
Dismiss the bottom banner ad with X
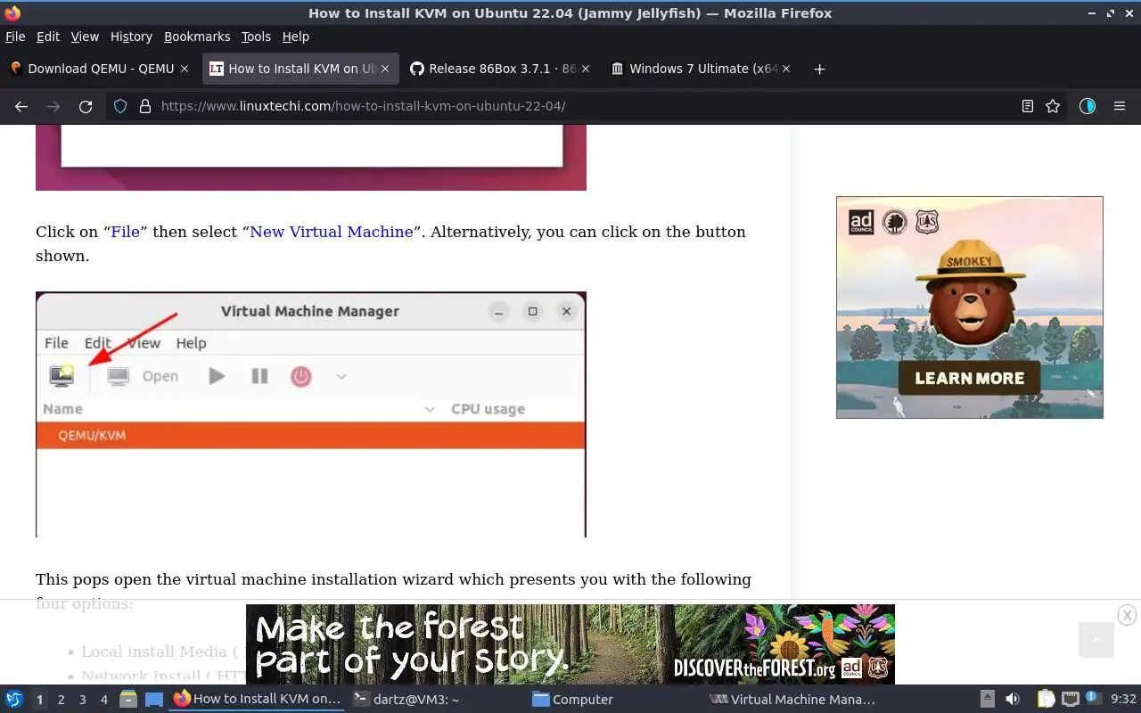[x=1127, y=615]
